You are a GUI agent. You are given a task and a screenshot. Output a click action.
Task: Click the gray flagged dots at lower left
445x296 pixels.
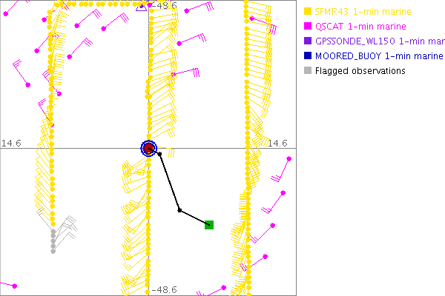tap(53, 241)
